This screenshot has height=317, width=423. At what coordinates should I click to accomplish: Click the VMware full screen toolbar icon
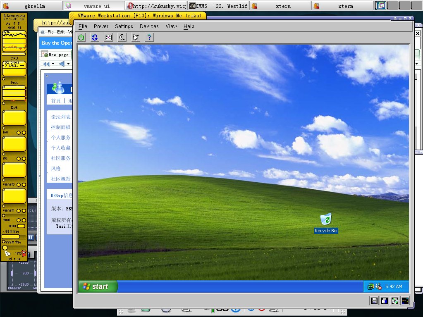pyautogui.click(x=108, y=37)
